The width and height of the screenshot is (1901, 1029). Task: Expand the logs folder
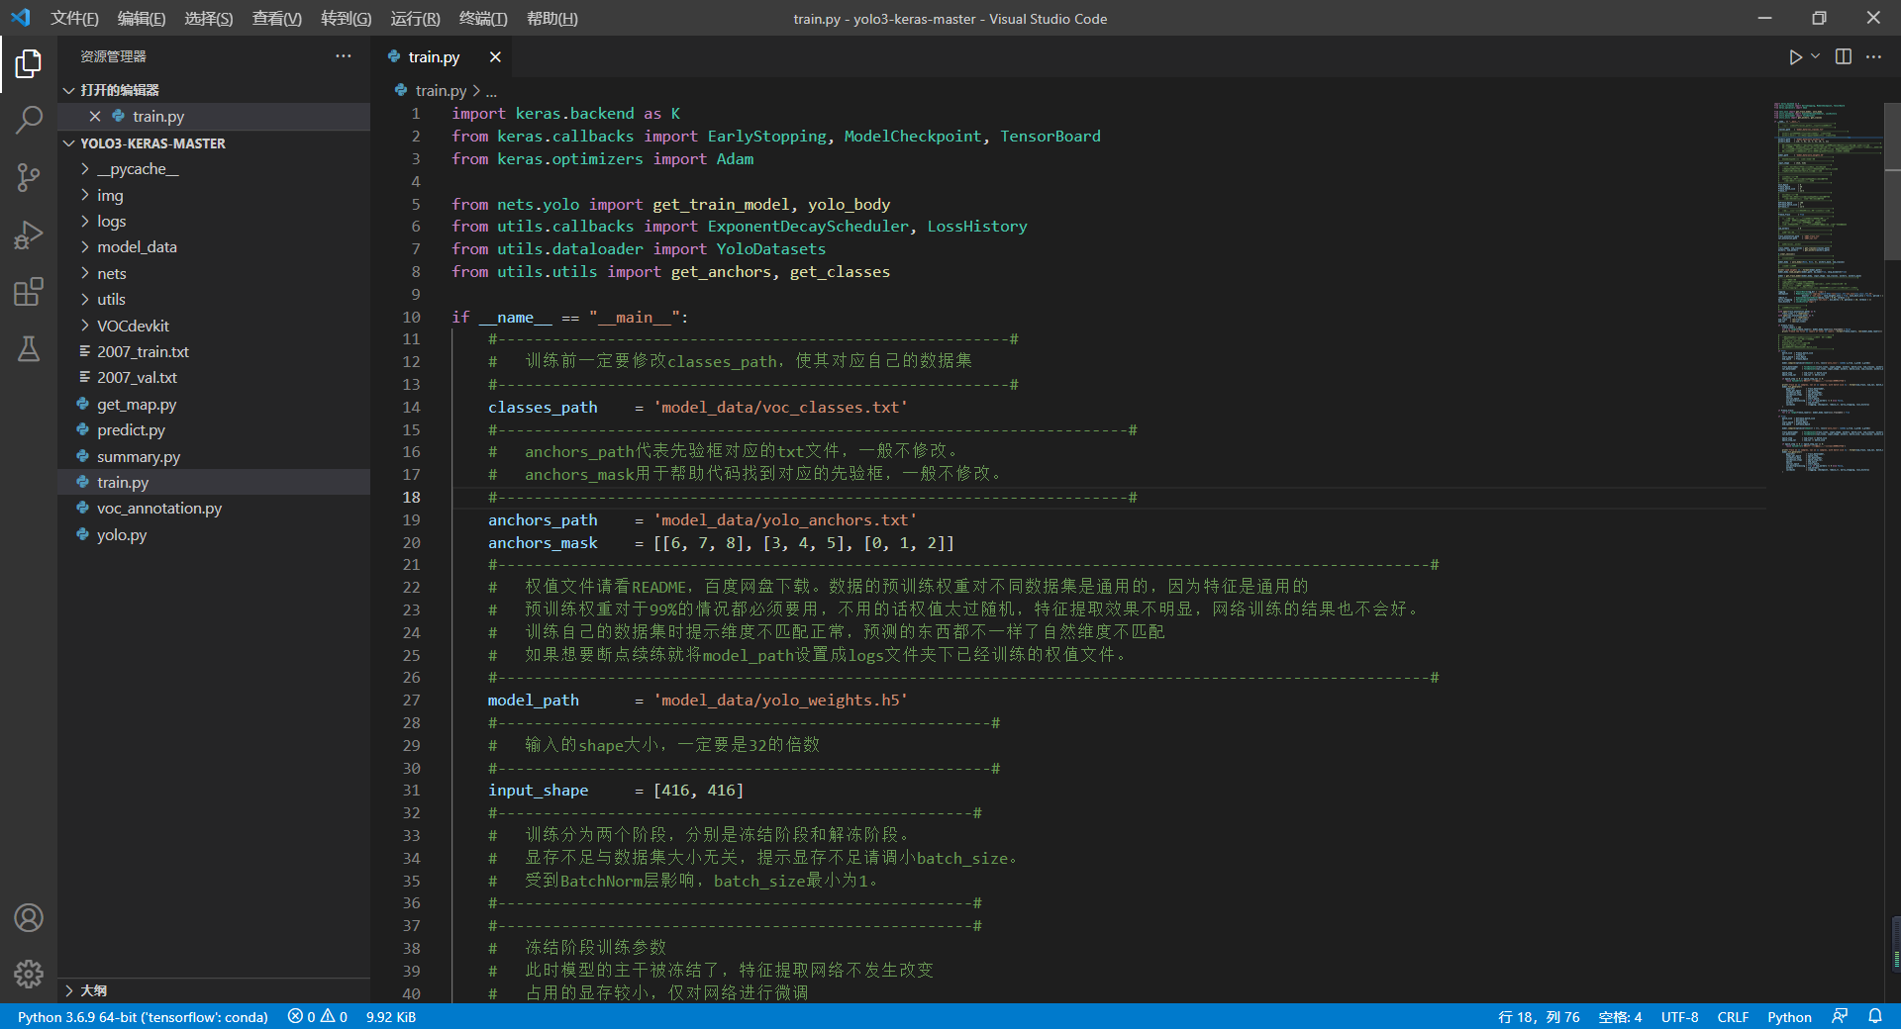coord(214,222)
